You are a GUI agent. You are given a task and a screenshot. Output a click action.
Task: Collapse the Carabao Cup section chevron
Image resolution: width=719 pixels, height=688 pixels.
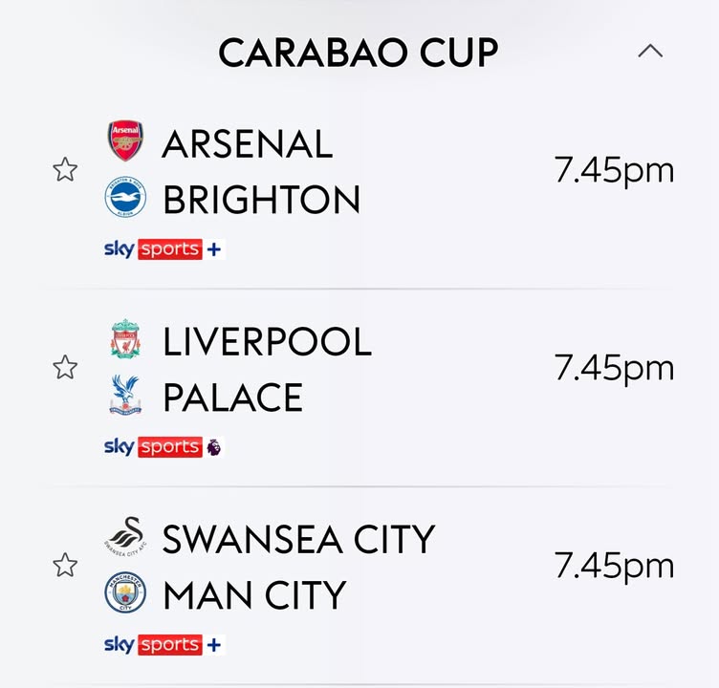pos(650,52)
